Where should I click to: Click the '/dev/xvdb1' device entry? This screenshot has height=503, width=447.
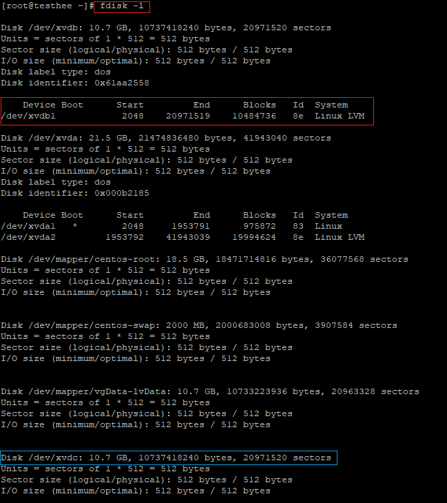coord(28,116)
